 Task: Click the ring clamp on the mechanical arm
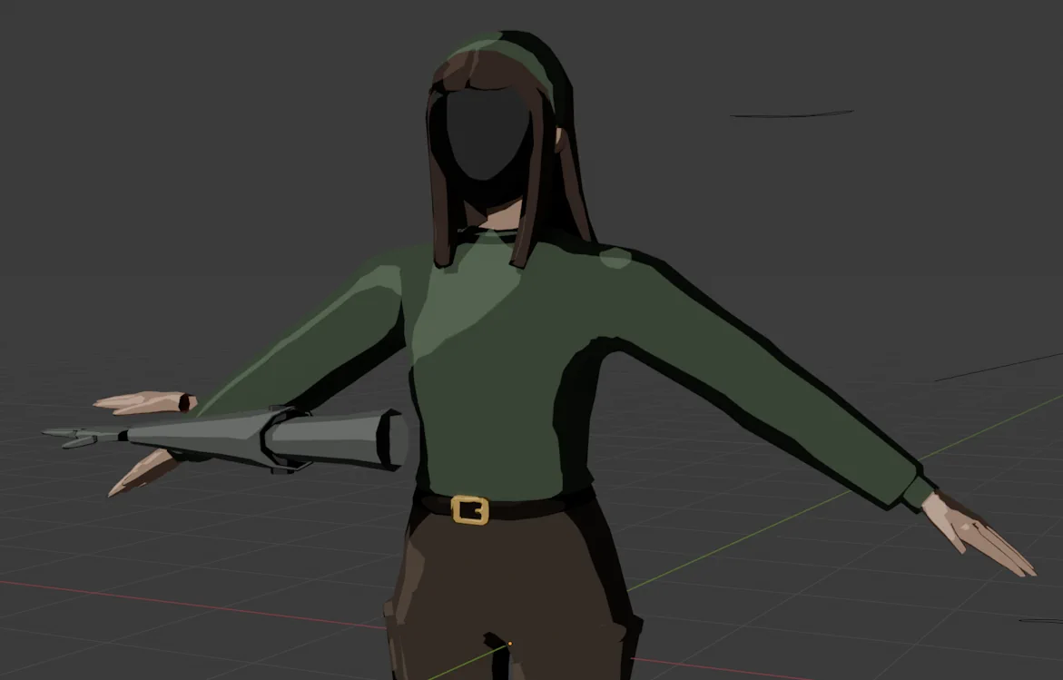pyautogui.click(x=275, y=439)
